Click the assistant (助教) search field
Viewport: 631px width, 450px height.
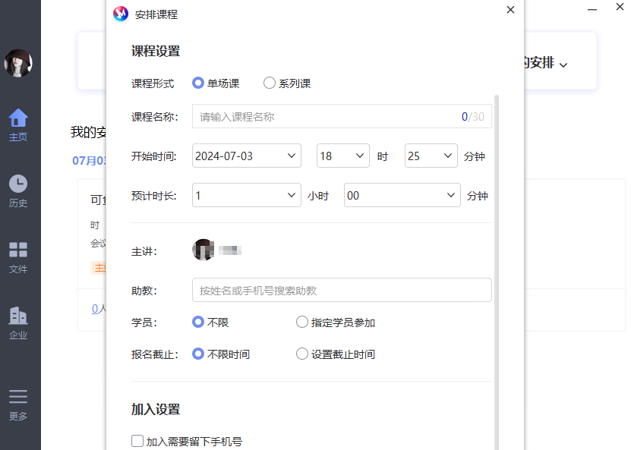[x=342, y=290]
